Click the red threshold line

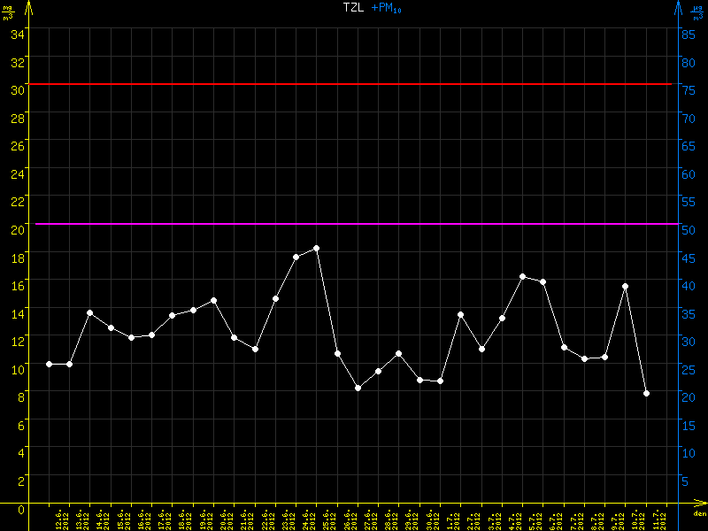pos(354,84)
